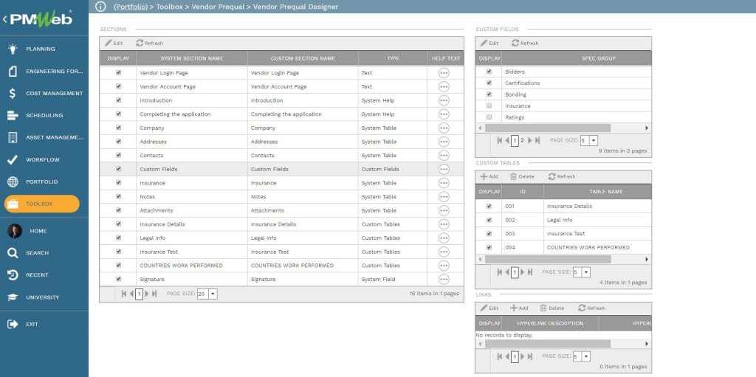The height and width of the screenshot is (377, 756).
Task: Select the Portfolio globe icon
Action: pos(13,181)
